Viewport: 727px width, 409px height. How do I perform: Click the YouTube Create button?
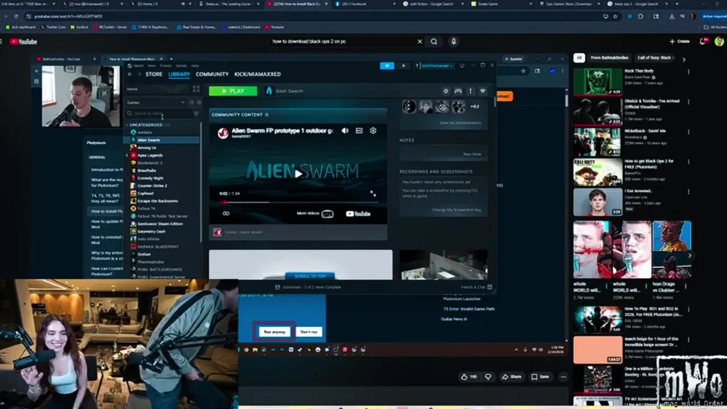[679, 41]
